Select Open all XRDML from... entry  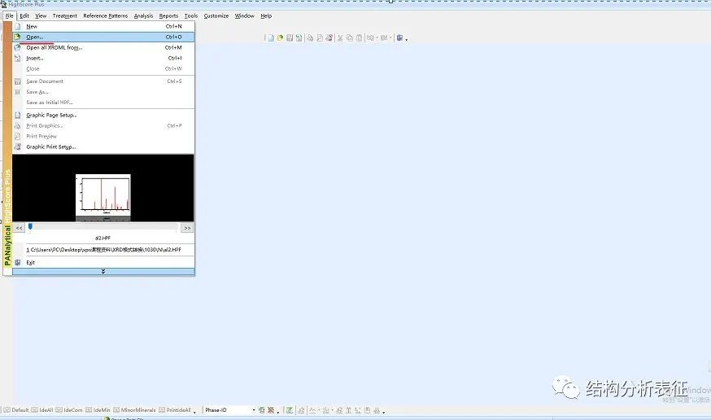point(103,47)
